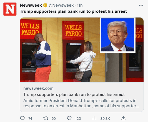Click the newsweek.com domain label

[x=38, y=88]
